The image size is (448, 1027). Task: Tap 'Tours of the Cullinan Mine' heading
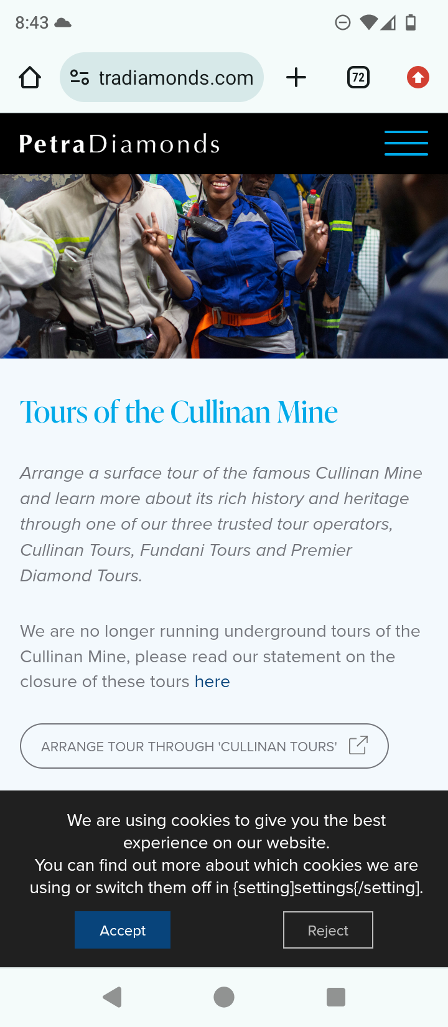tap(179, 412)
